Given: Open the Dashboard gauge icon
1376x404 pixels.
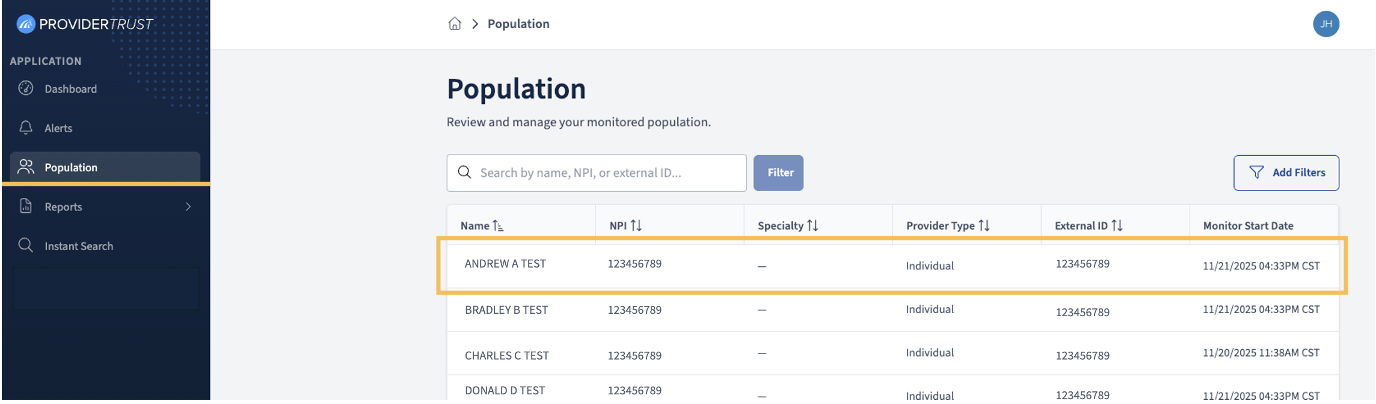Looking at the screenshot, I should point(26,88).
